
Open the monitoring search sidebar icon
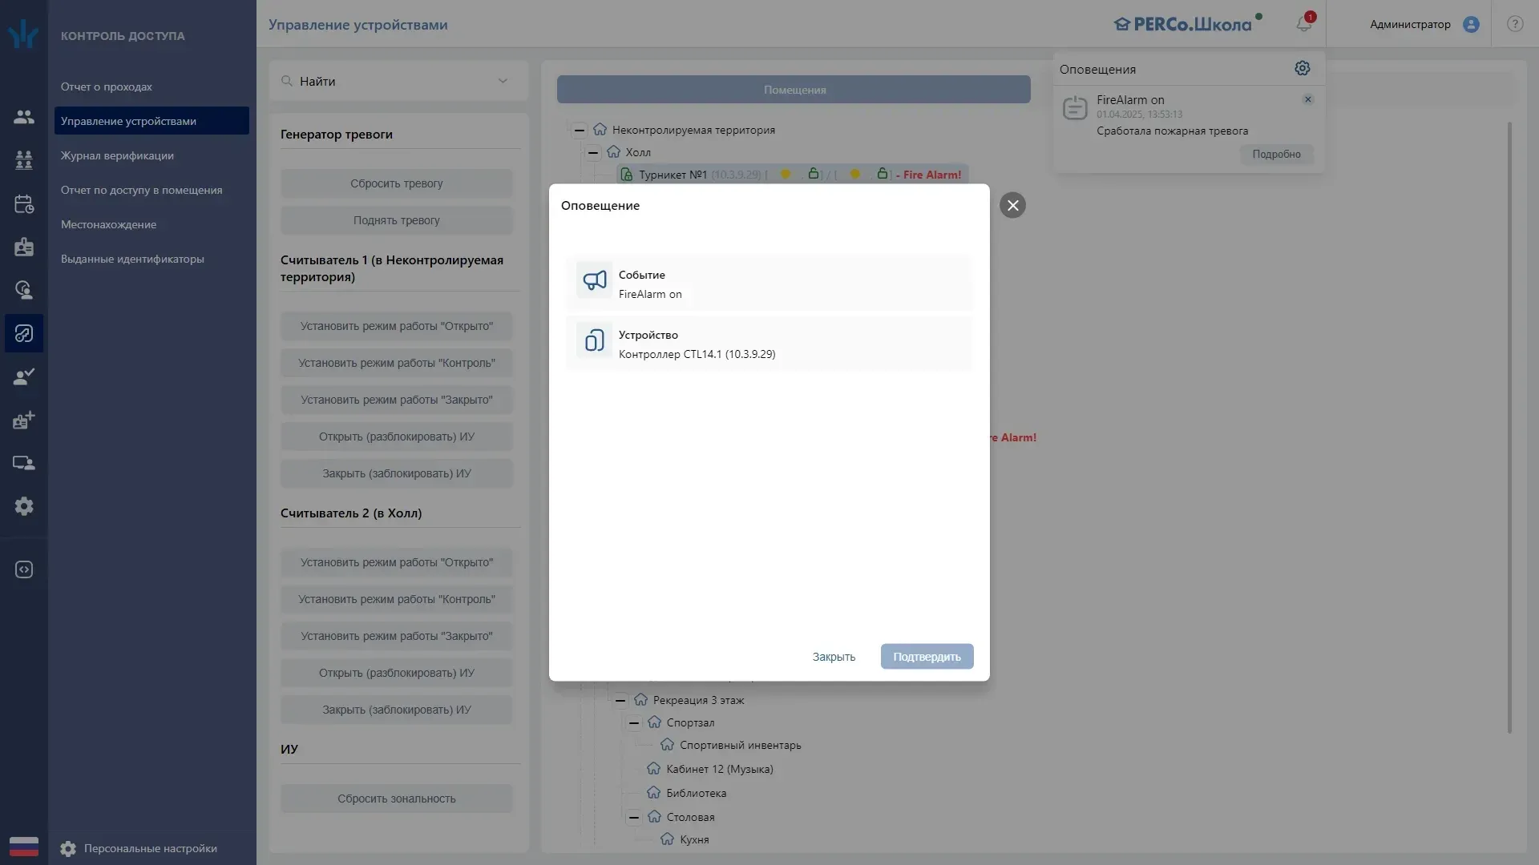24,290
